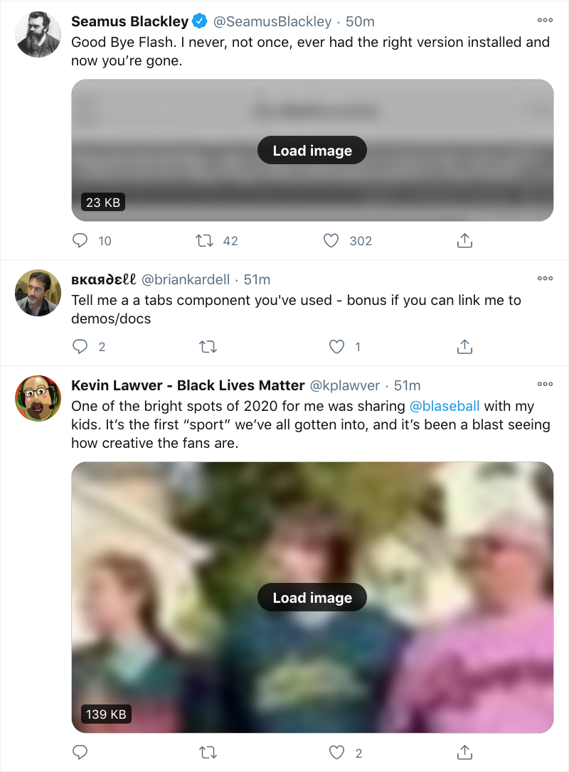Share Kevin Lawver's blaseball tweet
Image resolution: width=569 pixels, height=772 pixels.
[464, 752]
